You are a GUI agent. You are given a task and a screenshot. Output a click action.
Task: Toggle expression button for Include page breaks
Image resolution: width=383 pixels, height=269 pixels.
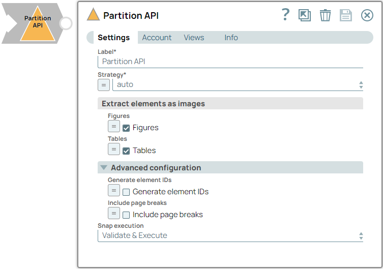tap(113, 214)
